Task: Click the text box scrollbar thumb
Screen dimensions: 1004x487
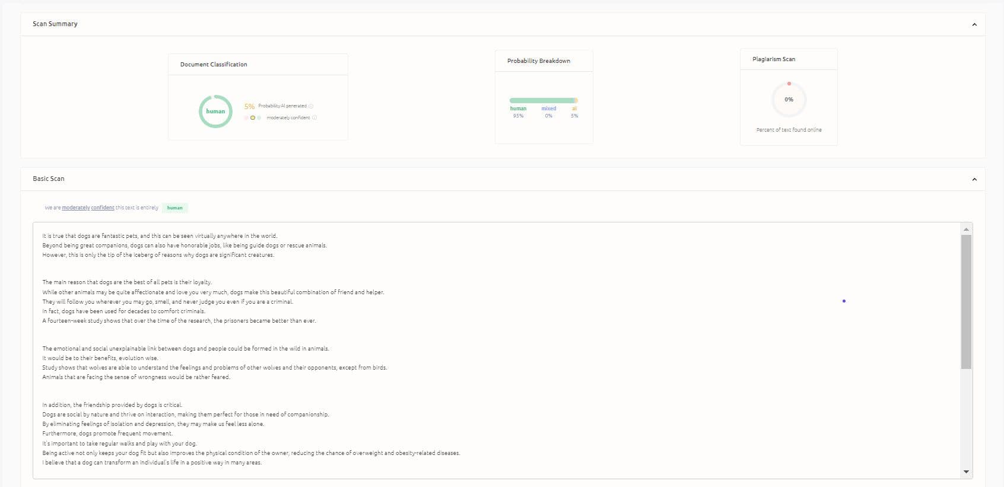Action: [966, 301]
